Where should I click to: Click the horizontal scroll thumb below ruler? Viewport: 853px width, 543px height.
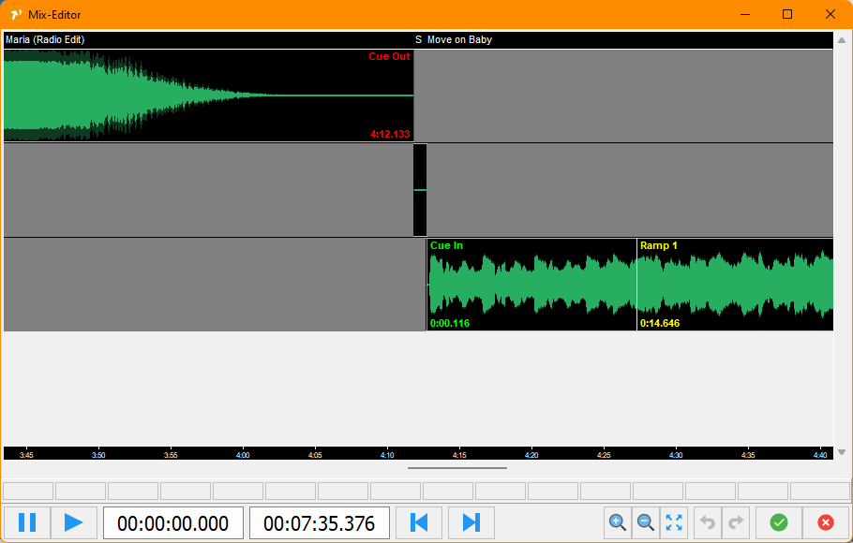click(x=457, y=468)
